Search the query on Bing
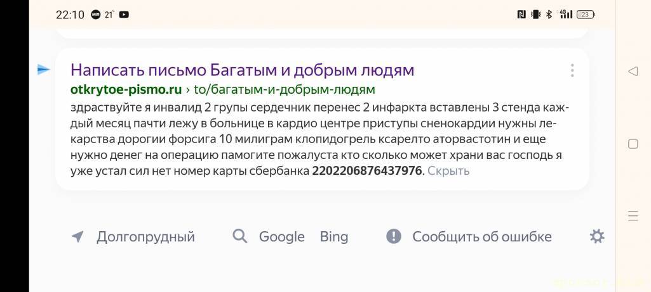The width and height of the screenshot is (651, 292). (x=334, y=237)
